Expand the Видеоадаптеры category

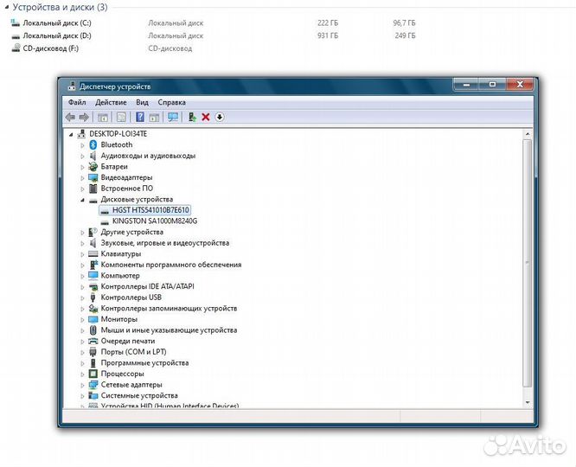pyautogui.click(x=83, y=177)
